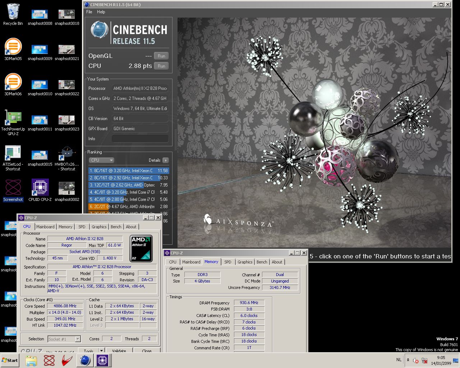
Task: Select the snaphsot0011 file icon
Action: click(40, 123)
